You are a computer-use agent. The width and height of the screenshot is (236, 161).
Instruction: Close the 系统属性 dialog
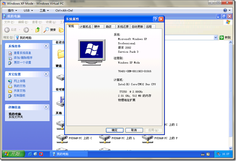pos(161,19)
